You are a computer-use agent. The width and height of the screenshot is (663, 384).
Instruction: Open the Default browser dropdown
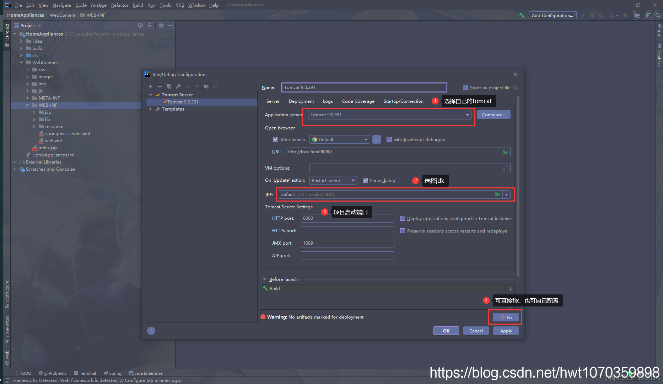coord(340,140)
